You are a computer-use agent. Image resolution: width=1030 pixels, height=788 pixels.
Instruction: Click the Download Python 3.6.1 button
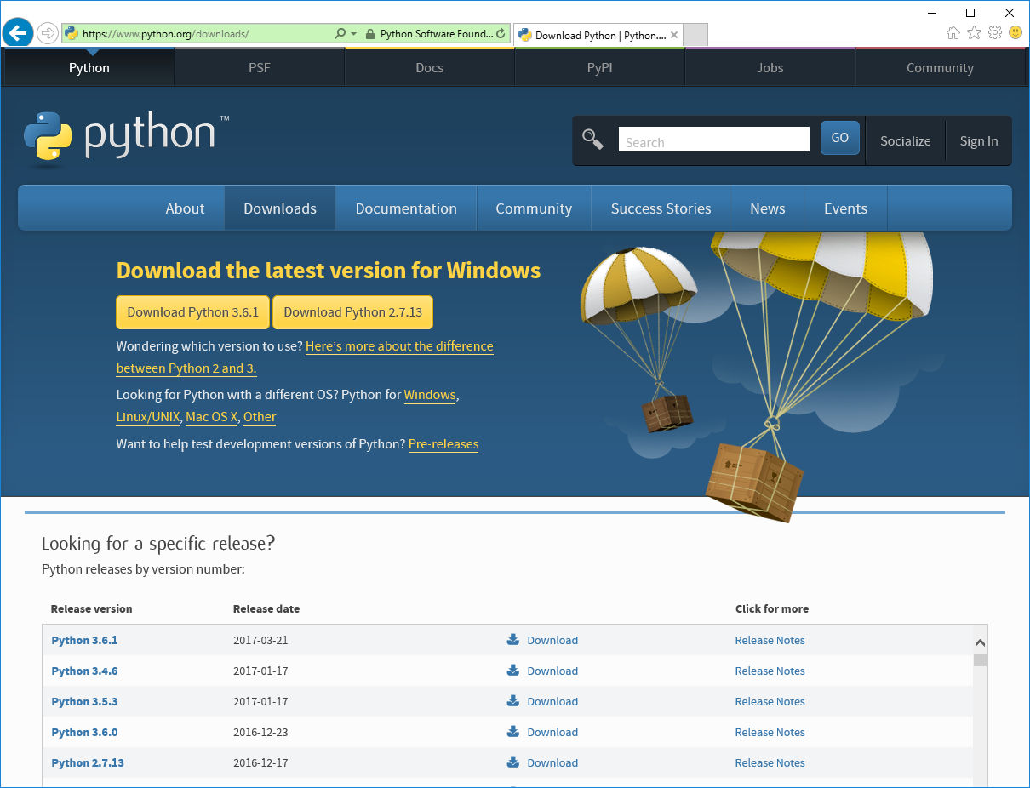point(192,312)
